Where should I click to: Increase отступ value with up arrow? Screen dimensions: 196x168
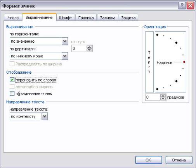(x=89, y=47)
